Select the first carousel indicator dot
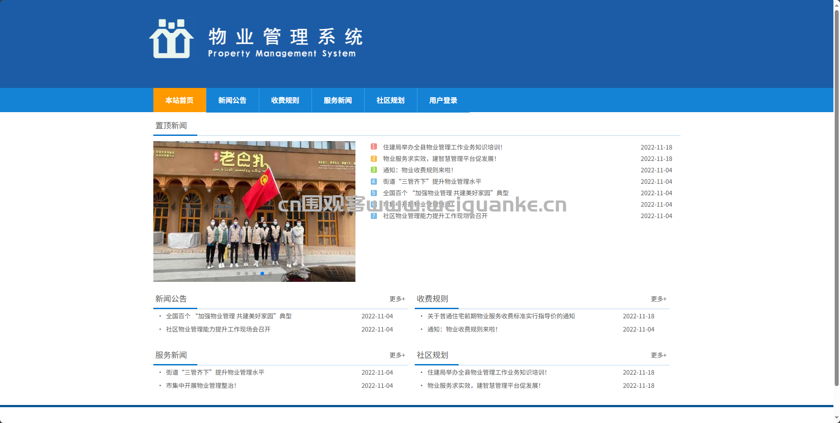The width and height of the screenshot is (840, 423). [239, 273]
